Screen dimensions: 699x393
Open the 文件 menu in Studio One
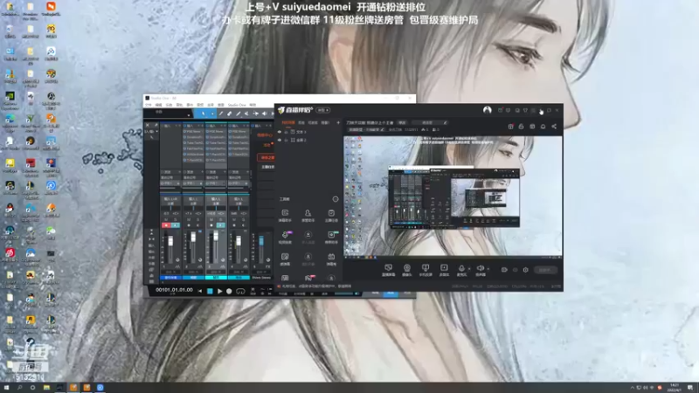(149, 105)
